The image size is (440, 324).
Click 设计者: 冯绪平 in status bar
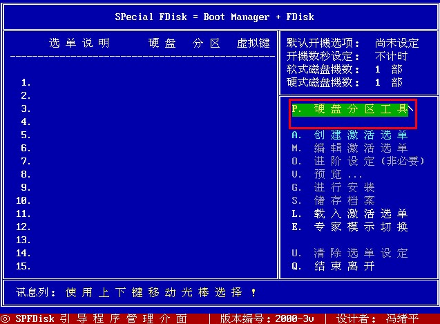pos(377,318)
